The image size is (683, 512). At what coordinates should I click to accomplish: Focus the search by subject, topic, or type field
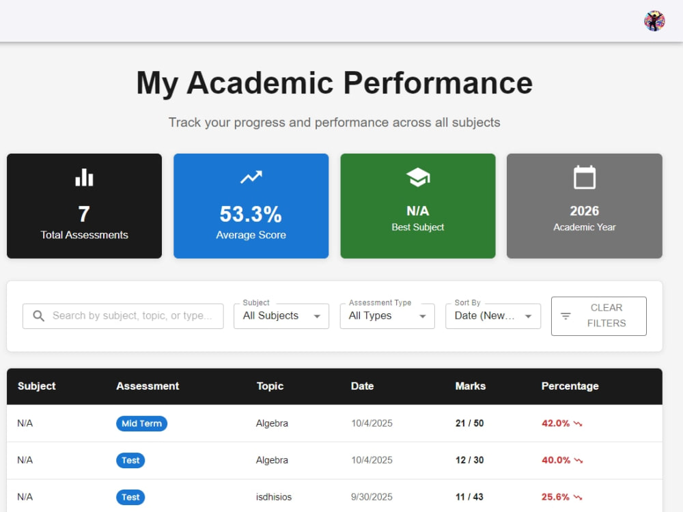coord(123,316)
